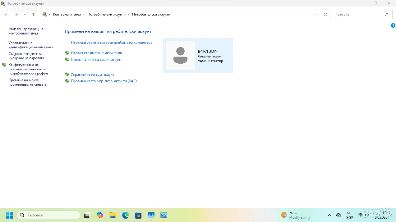The height and width of the screenshot is (222, 396).
Task: Open 'Управление на идентификационните данни'
Action: [31, 45]
